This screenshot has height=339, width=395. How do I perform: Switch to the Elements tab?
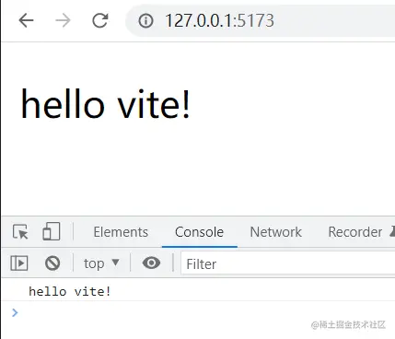(x=121, y=232)
